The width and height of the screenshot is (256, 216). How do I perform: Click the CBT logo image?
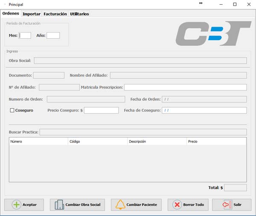point(213,34)
